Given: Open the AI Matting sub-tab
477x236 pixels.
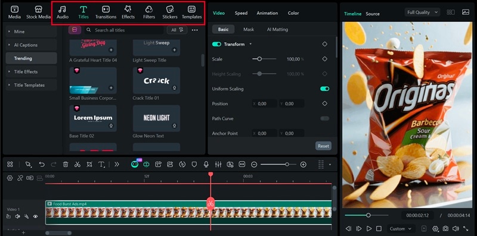Looking at the screenshot, I should coord(277,29).
